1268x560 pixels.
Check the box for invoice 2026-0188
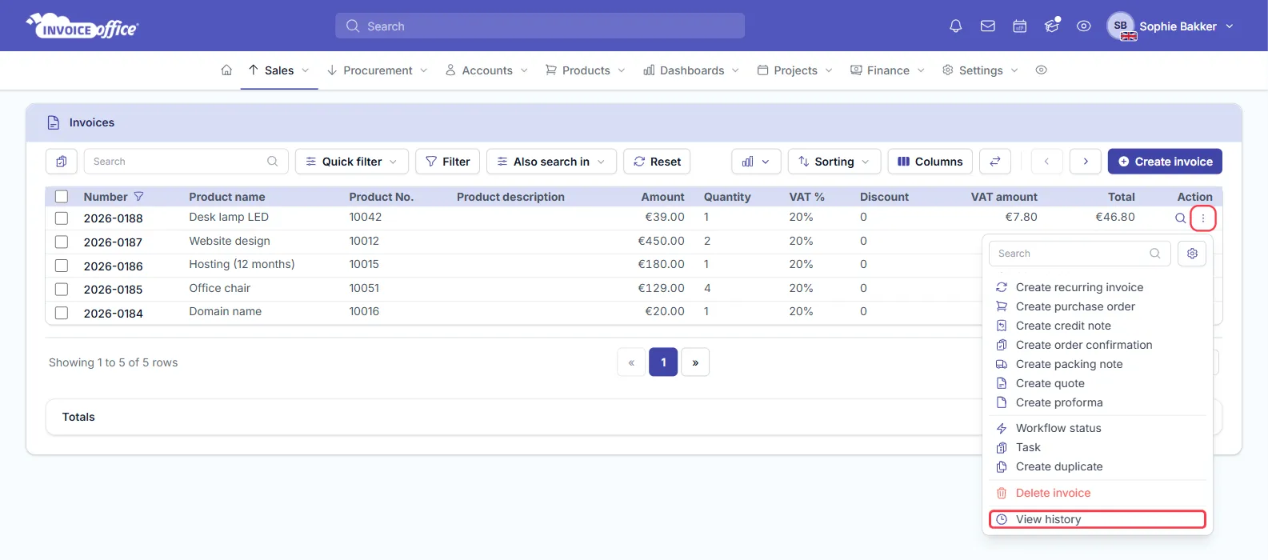(x=62, y=218)
